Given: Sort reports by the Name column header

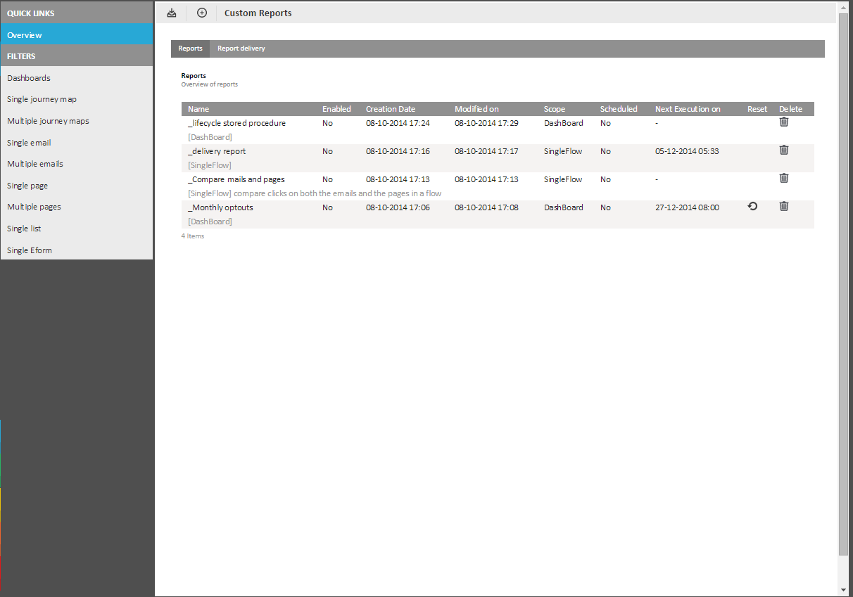Looking at the screenshot, I should coord(198,109).
